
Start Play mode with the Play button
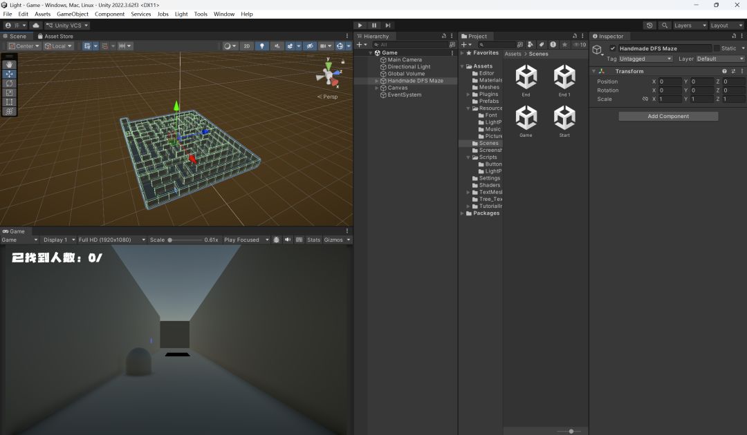(360, 25)
